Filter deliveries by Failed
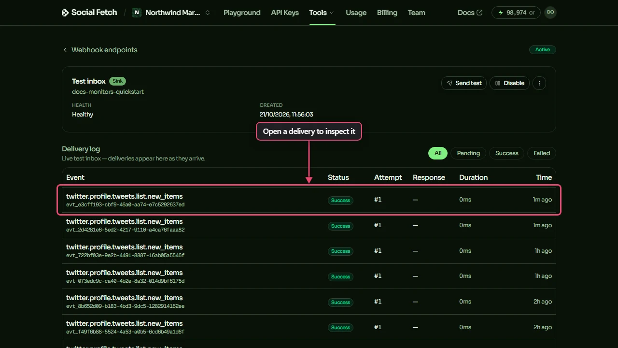The image size is (618, 348). [x=542, y=153]
